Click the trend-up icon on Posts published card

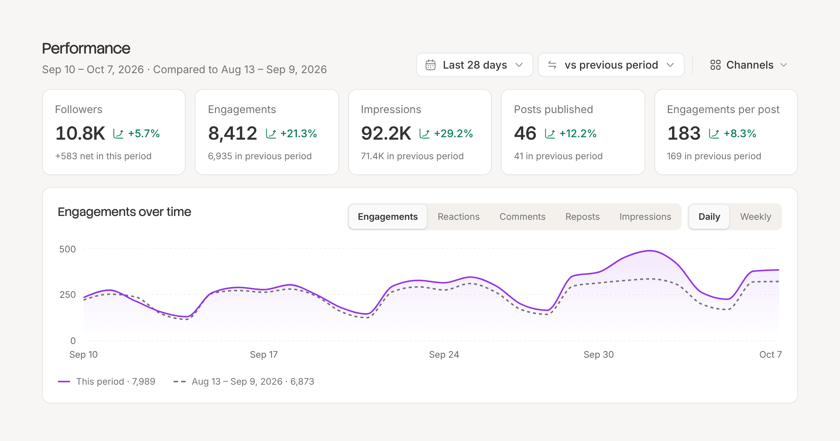pyautogui.click(x=550, y=134)
